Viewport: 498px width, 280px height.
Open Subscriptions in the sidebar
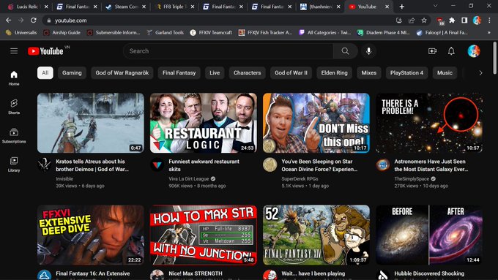tap(14, 135)
